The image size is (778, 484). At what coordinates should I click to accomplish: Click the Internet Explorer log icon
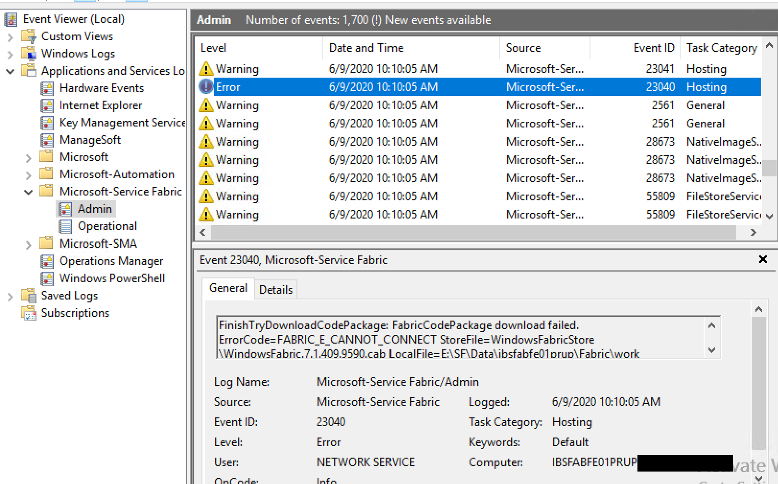coord(47,105)
